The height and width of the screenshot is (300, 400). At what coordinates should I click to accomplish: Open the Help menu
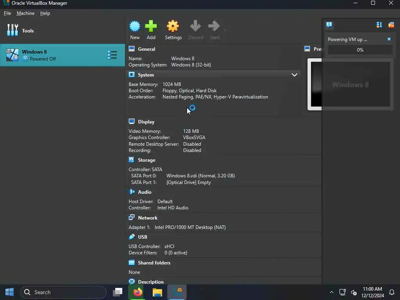click(45, 13)
